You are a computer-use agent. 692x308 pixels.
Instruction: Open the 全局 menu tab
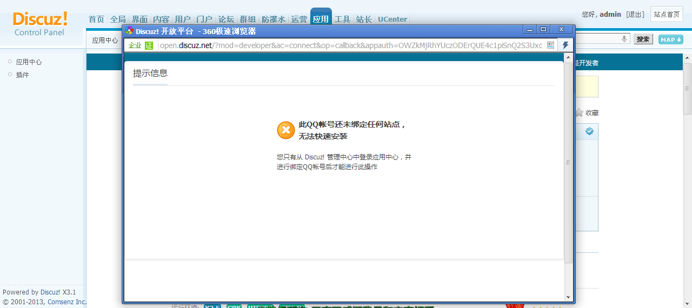coord(118,19)
